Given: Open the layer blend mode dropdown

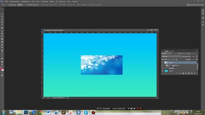Looking at the screenshot, I should [x=171, y=57].
